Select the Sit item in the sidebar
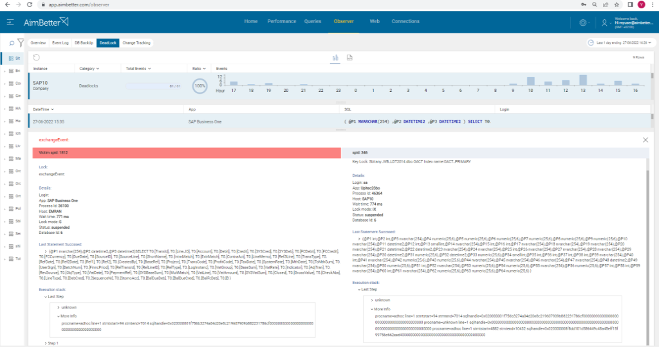659x347 pixels. point(14,58)
